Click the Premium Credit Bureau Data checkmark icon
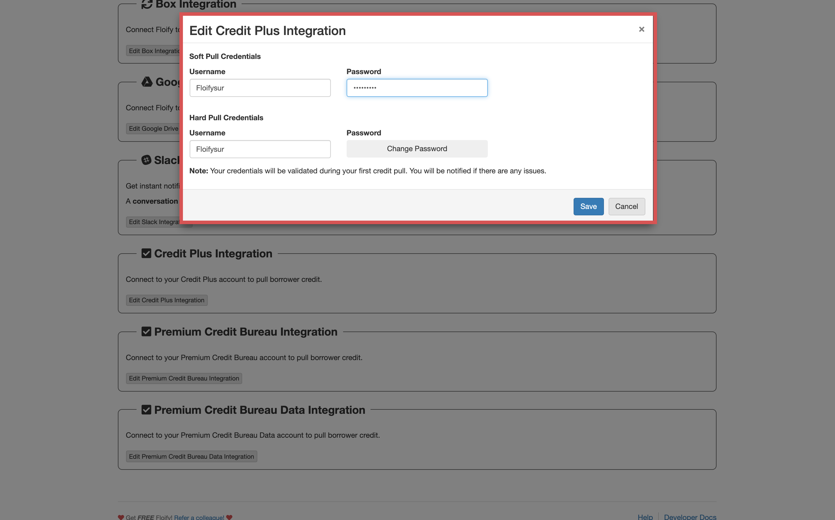 click(146, 410)
